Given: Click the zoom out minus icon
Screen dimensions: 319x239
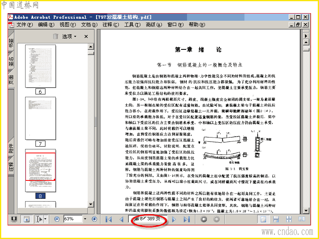Looking at the screenshot, I should [57, 219].
